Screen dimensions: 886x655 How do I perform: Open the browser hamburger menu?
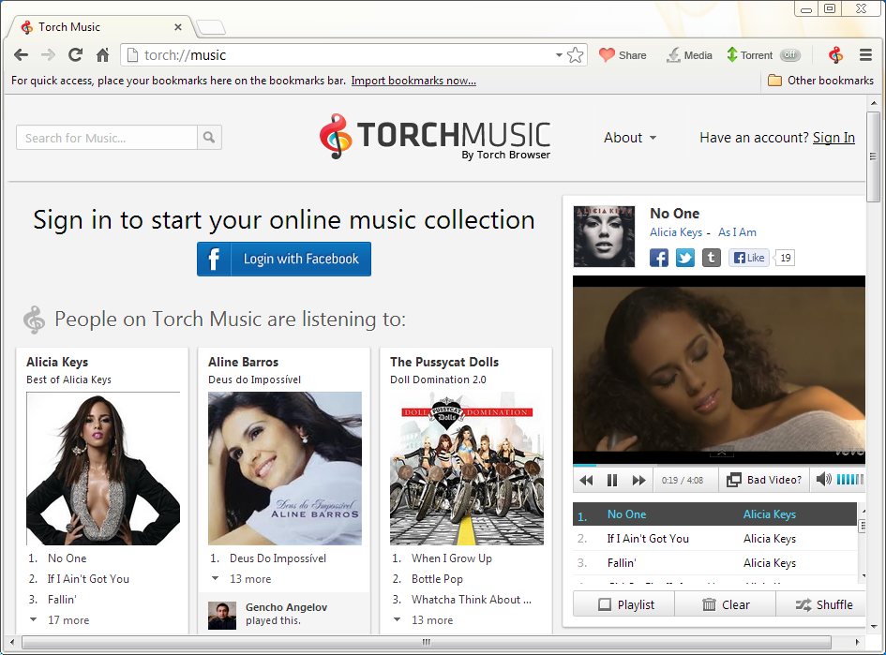[865, 54]
